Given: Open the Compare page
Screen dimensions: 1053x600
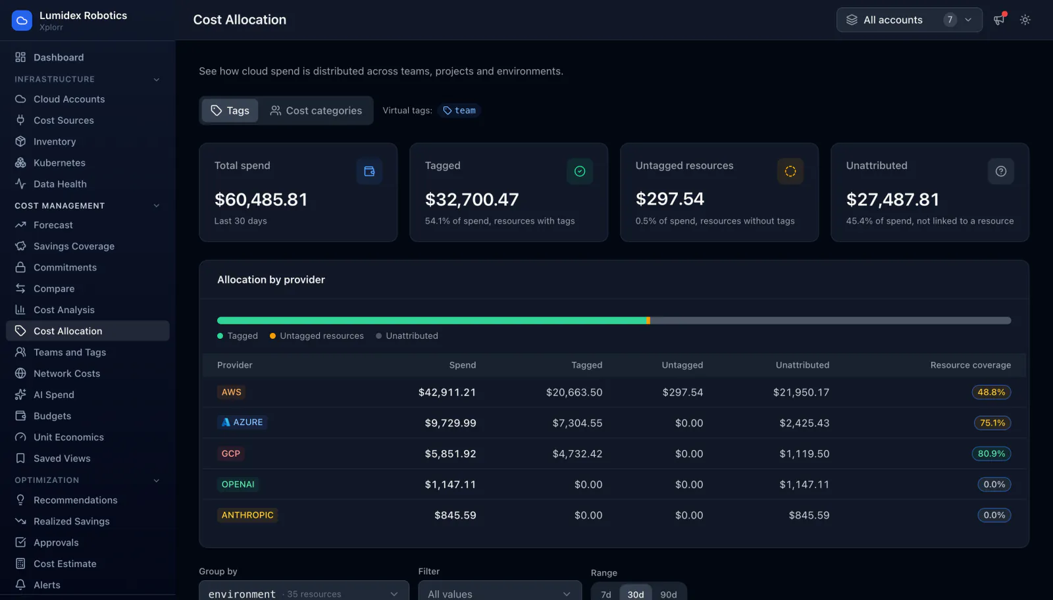Looking at the screenshot, I should pyautogui.click(x=88, y=289).
